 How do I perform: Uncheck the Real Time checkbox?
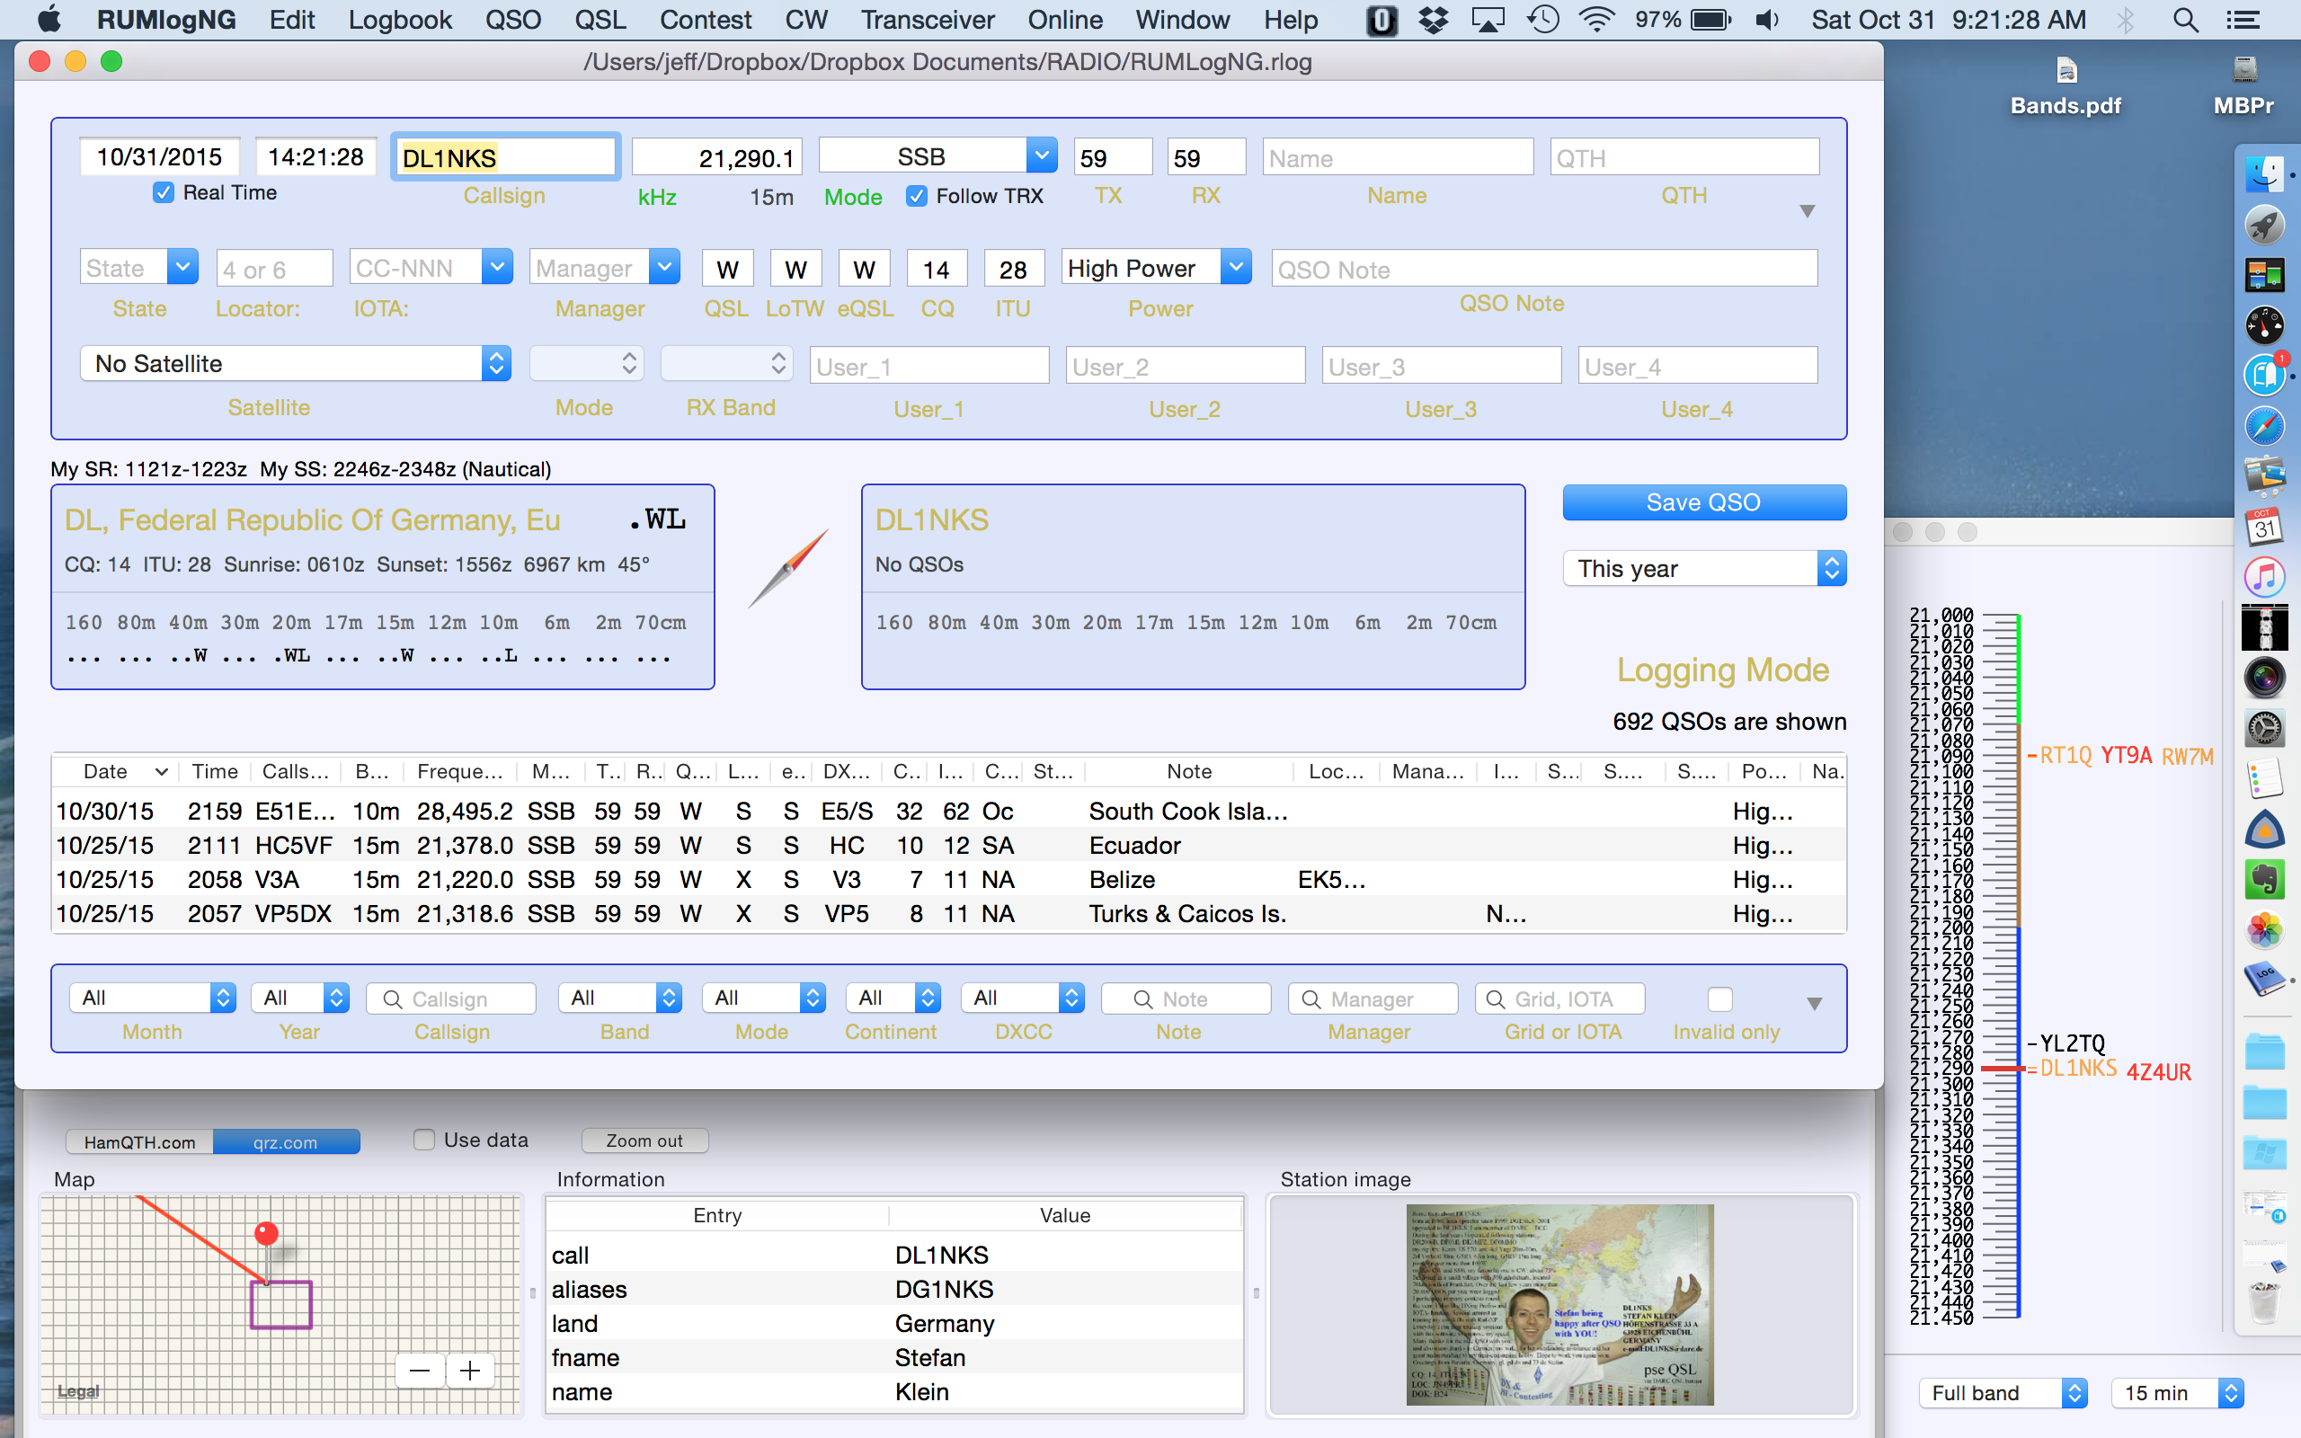tap(164, 193)
